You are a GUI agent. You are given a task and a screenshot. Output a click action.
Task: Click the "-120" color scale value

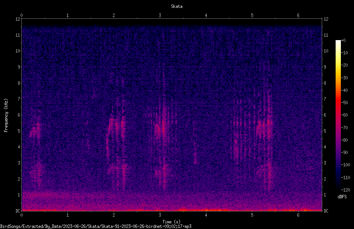[345, 190]
